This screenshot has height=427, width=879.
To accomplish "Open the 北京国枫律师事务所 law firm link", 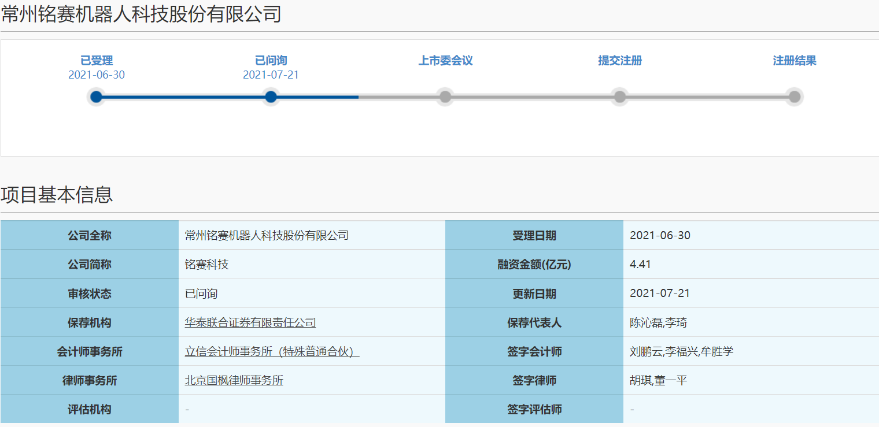I will (234, 380).
